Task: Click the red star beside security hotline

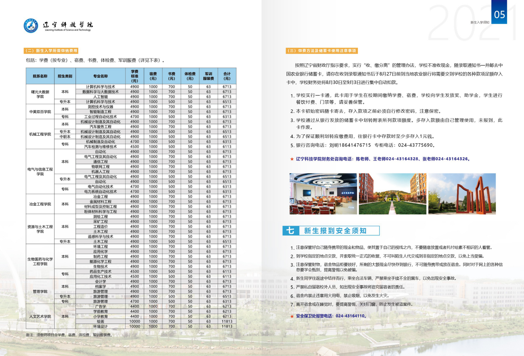Action: (292, 316)
